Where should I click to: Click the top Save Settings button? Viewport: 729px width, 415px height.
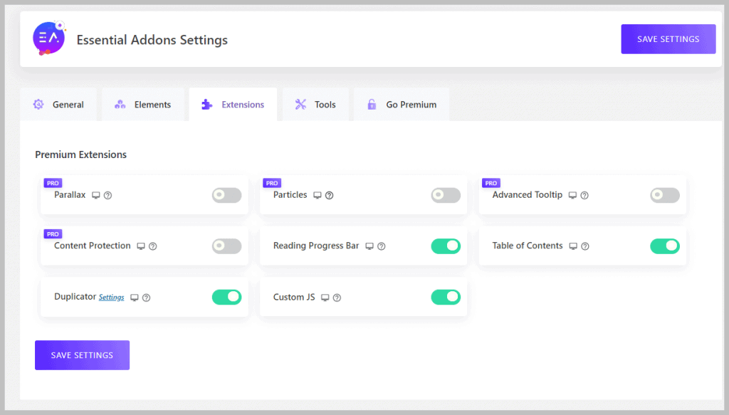pos(668,39)
